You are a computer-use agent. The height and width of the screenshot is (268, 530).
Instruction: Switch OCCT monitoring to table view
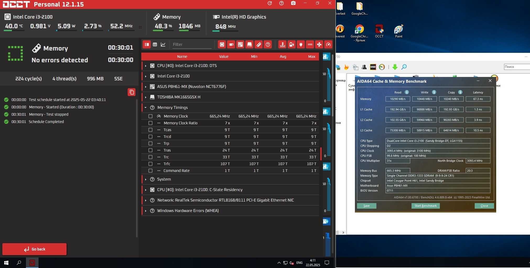[155, 44]
